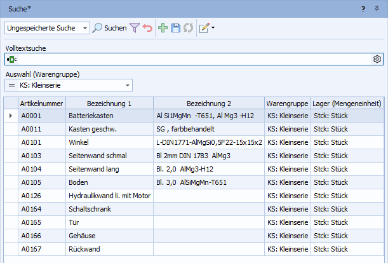This screenshot has height=263, width=388.
Task: Open the Ungespeicherte Suche dropdown
Action: click(x=85, y=28)
